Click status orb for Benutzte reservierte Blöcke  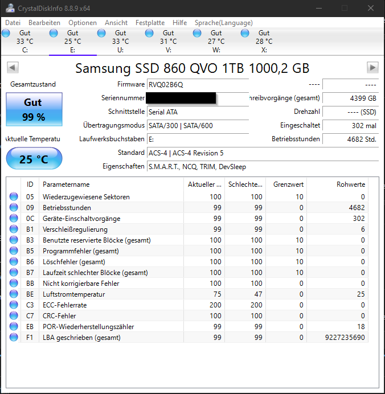(14, 240)
